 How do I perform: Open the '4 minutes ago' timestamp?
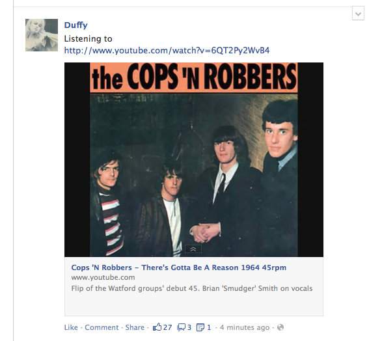245,327
